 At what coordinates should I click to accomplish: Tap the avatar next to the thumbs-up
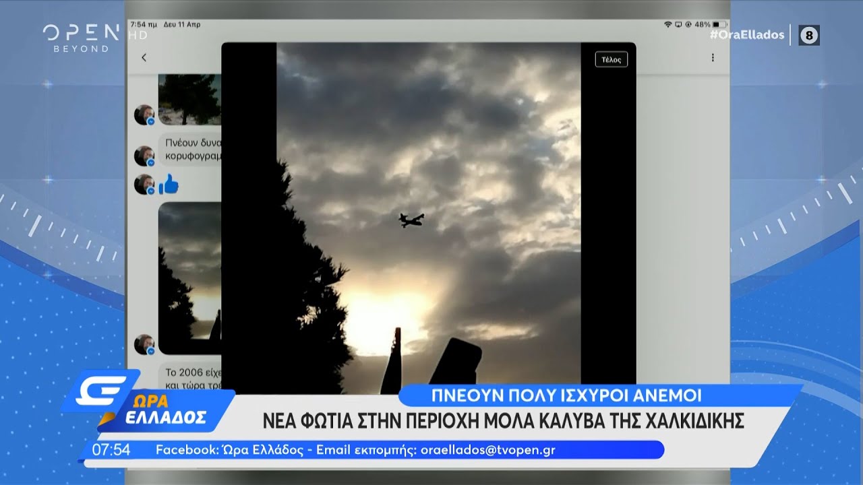point(144,184)
